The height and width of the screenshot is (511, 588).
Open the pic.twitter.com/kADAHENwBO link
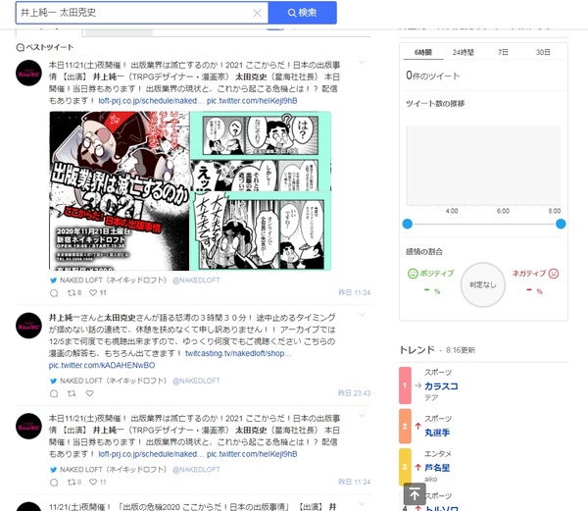tap(102, 366)
